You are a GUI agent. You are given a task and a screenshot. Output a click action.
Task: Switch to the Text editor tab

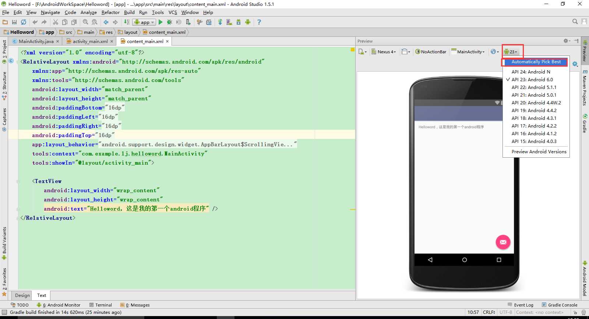tap(42, 295)
